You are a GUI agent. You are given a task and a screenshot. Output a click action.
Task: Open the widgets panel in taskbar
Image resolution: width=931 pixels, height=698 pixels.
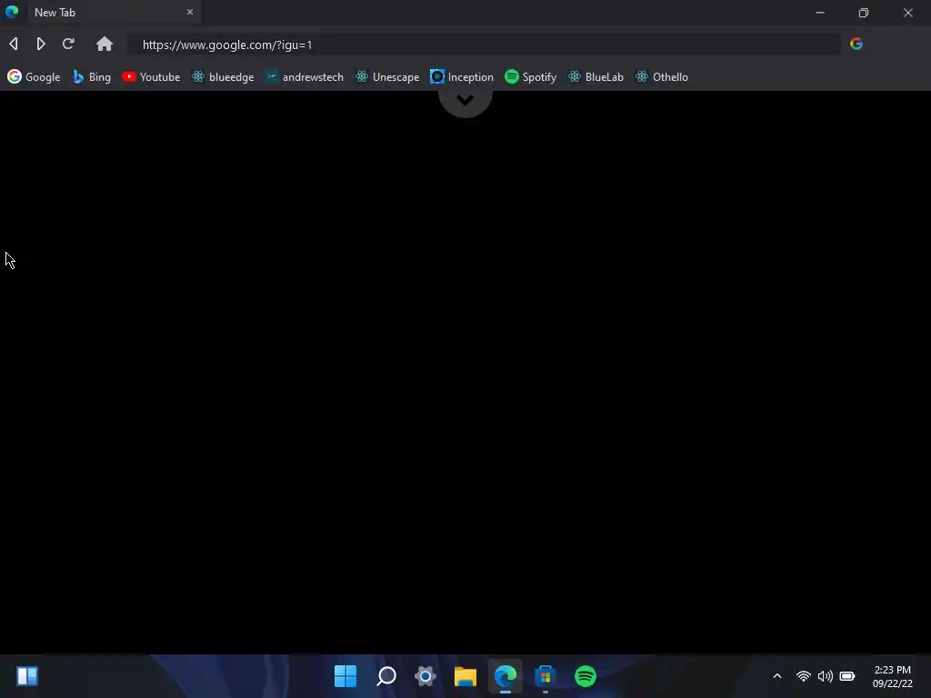[x=27, y=676]
